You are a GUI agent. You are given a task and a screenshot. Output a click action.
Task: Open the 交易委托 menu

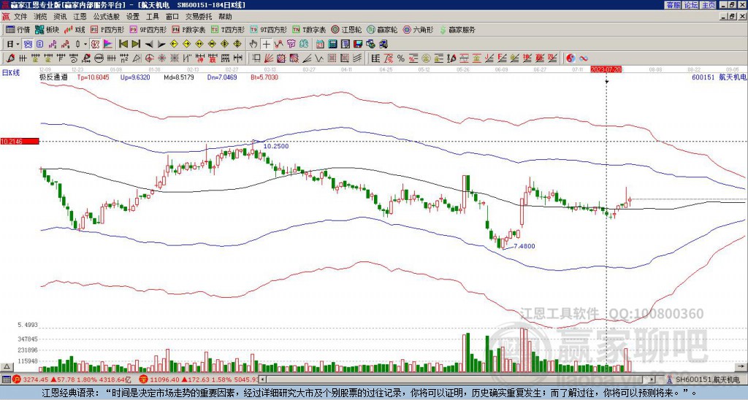199,17
